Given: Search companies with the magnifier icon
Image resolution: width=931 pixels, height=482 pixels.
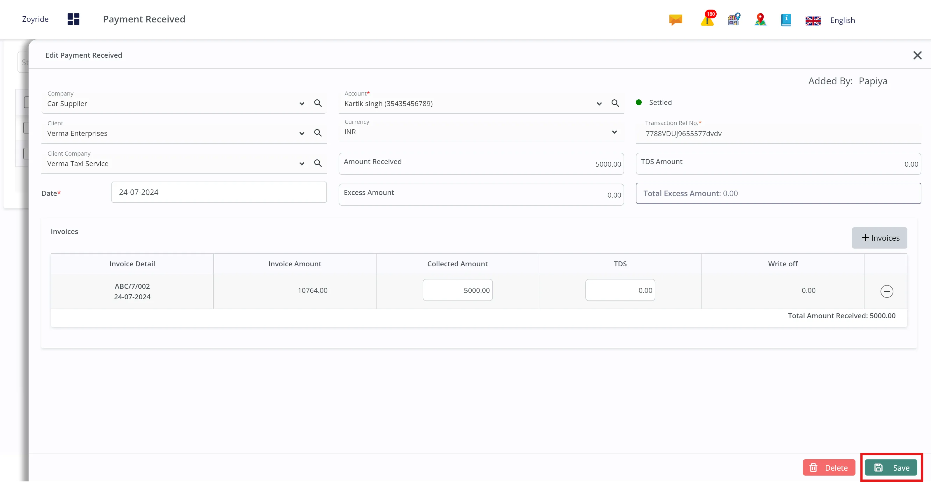Looking at the screenshot, I should point(318,103).
